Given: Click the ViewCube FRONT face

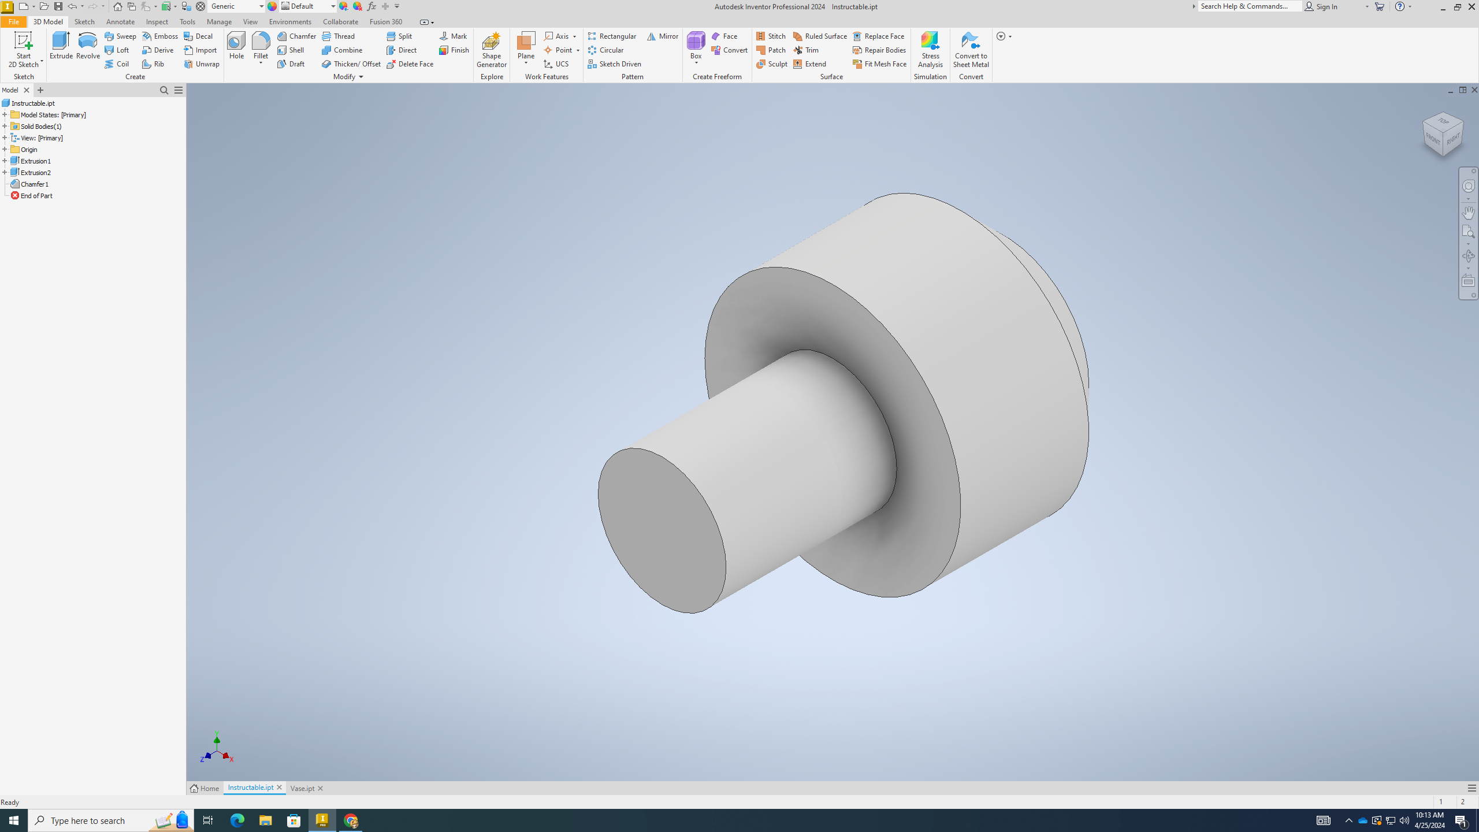Looking at the screenshot, I should [1433, 139].
